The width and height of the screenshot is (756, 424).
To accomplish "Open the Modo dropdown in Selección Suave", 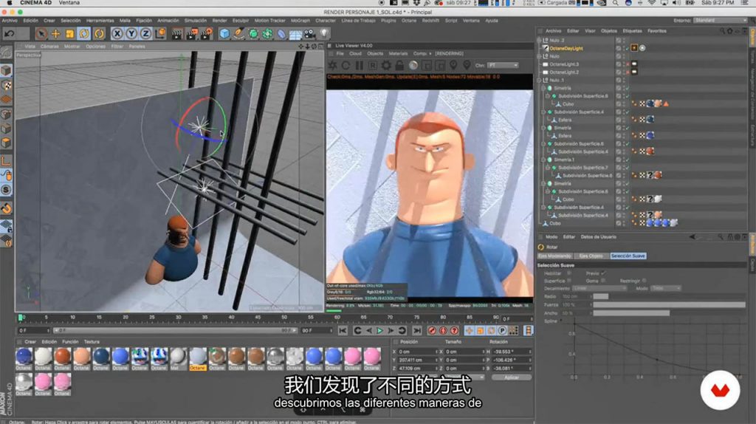I will 665,288.
